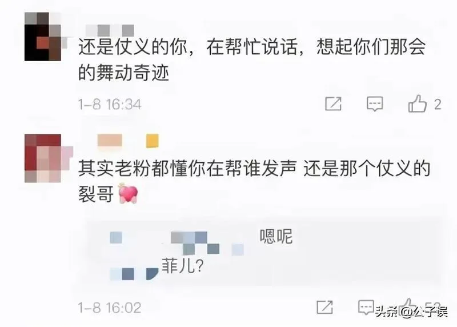Click the like count 2

pyautogui.click(x=438, y=104)
